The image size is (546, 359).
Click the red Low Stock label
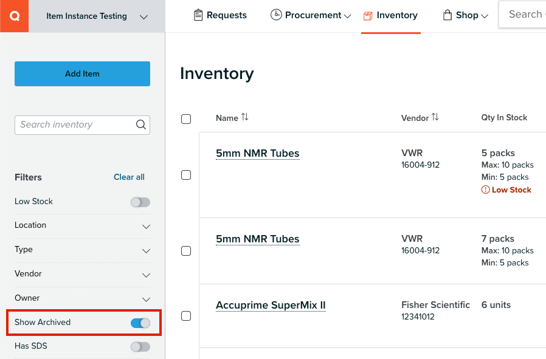(511, 190)
